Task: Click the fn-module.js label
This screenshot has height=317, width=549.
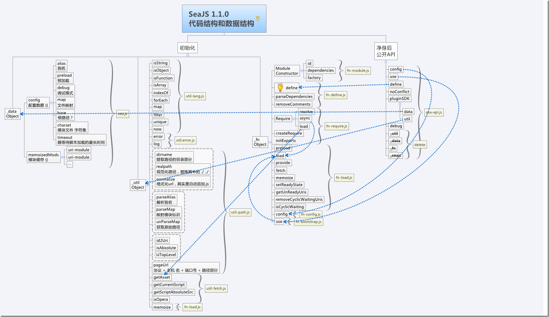Action: (x=358, y=71)
